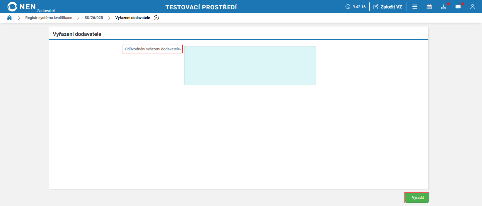Open Registr systému kvalifikace breadcrumb

point(49,18)
